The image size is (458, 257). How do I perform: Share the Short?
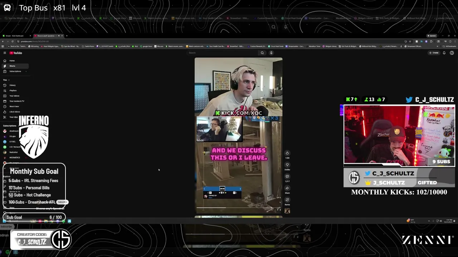(x=287, y=188)
